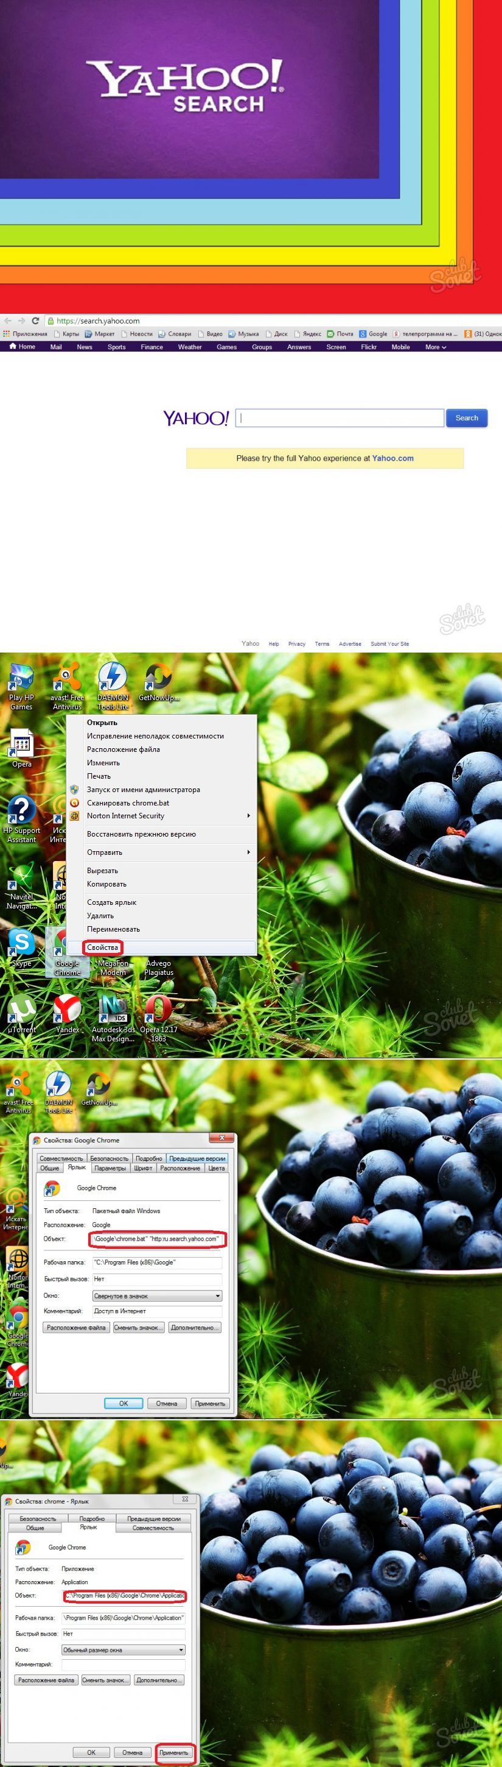Viewport: 502px width, 1767px height.
Task: Open the Приложения apps bookmark
Action: point(25,334)
